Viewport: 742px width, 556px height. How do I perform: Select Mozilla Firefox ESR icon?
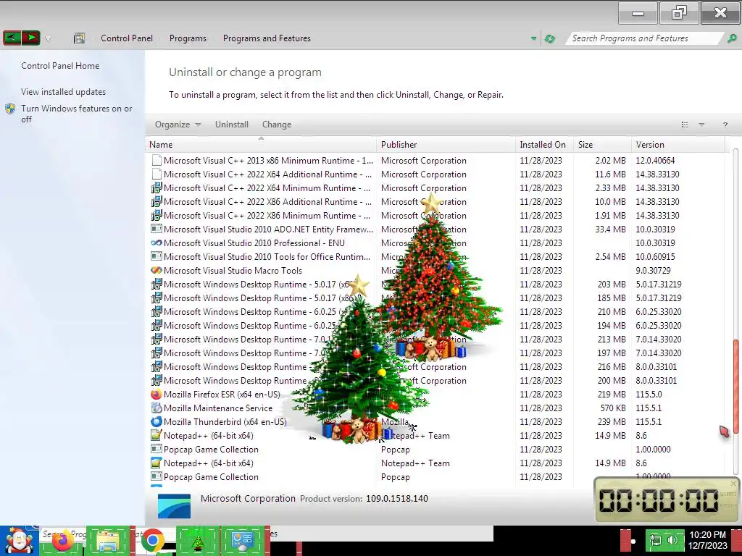157,395
